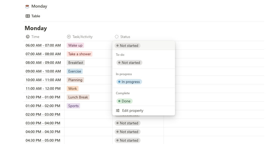
Task: Open the Monday page title link
Action: [39, 6]
